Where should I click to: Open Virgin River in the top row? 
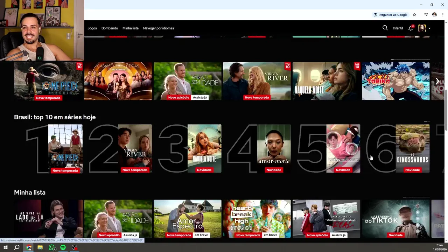pos(257,81)
